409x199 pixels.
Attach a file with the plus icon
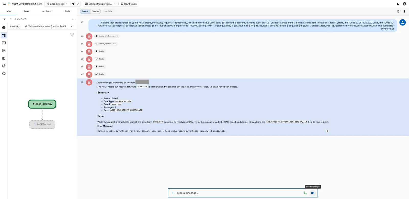[x=173, y=193]
